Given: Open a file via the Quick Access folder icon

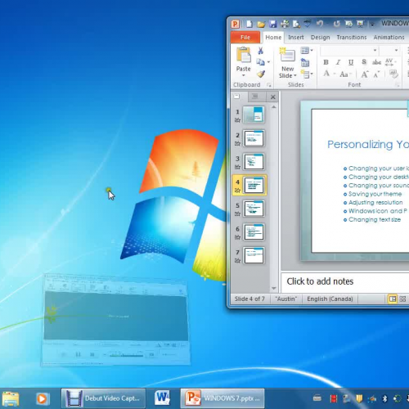Looking at the screenshot, I should click(x=261, y=25).
